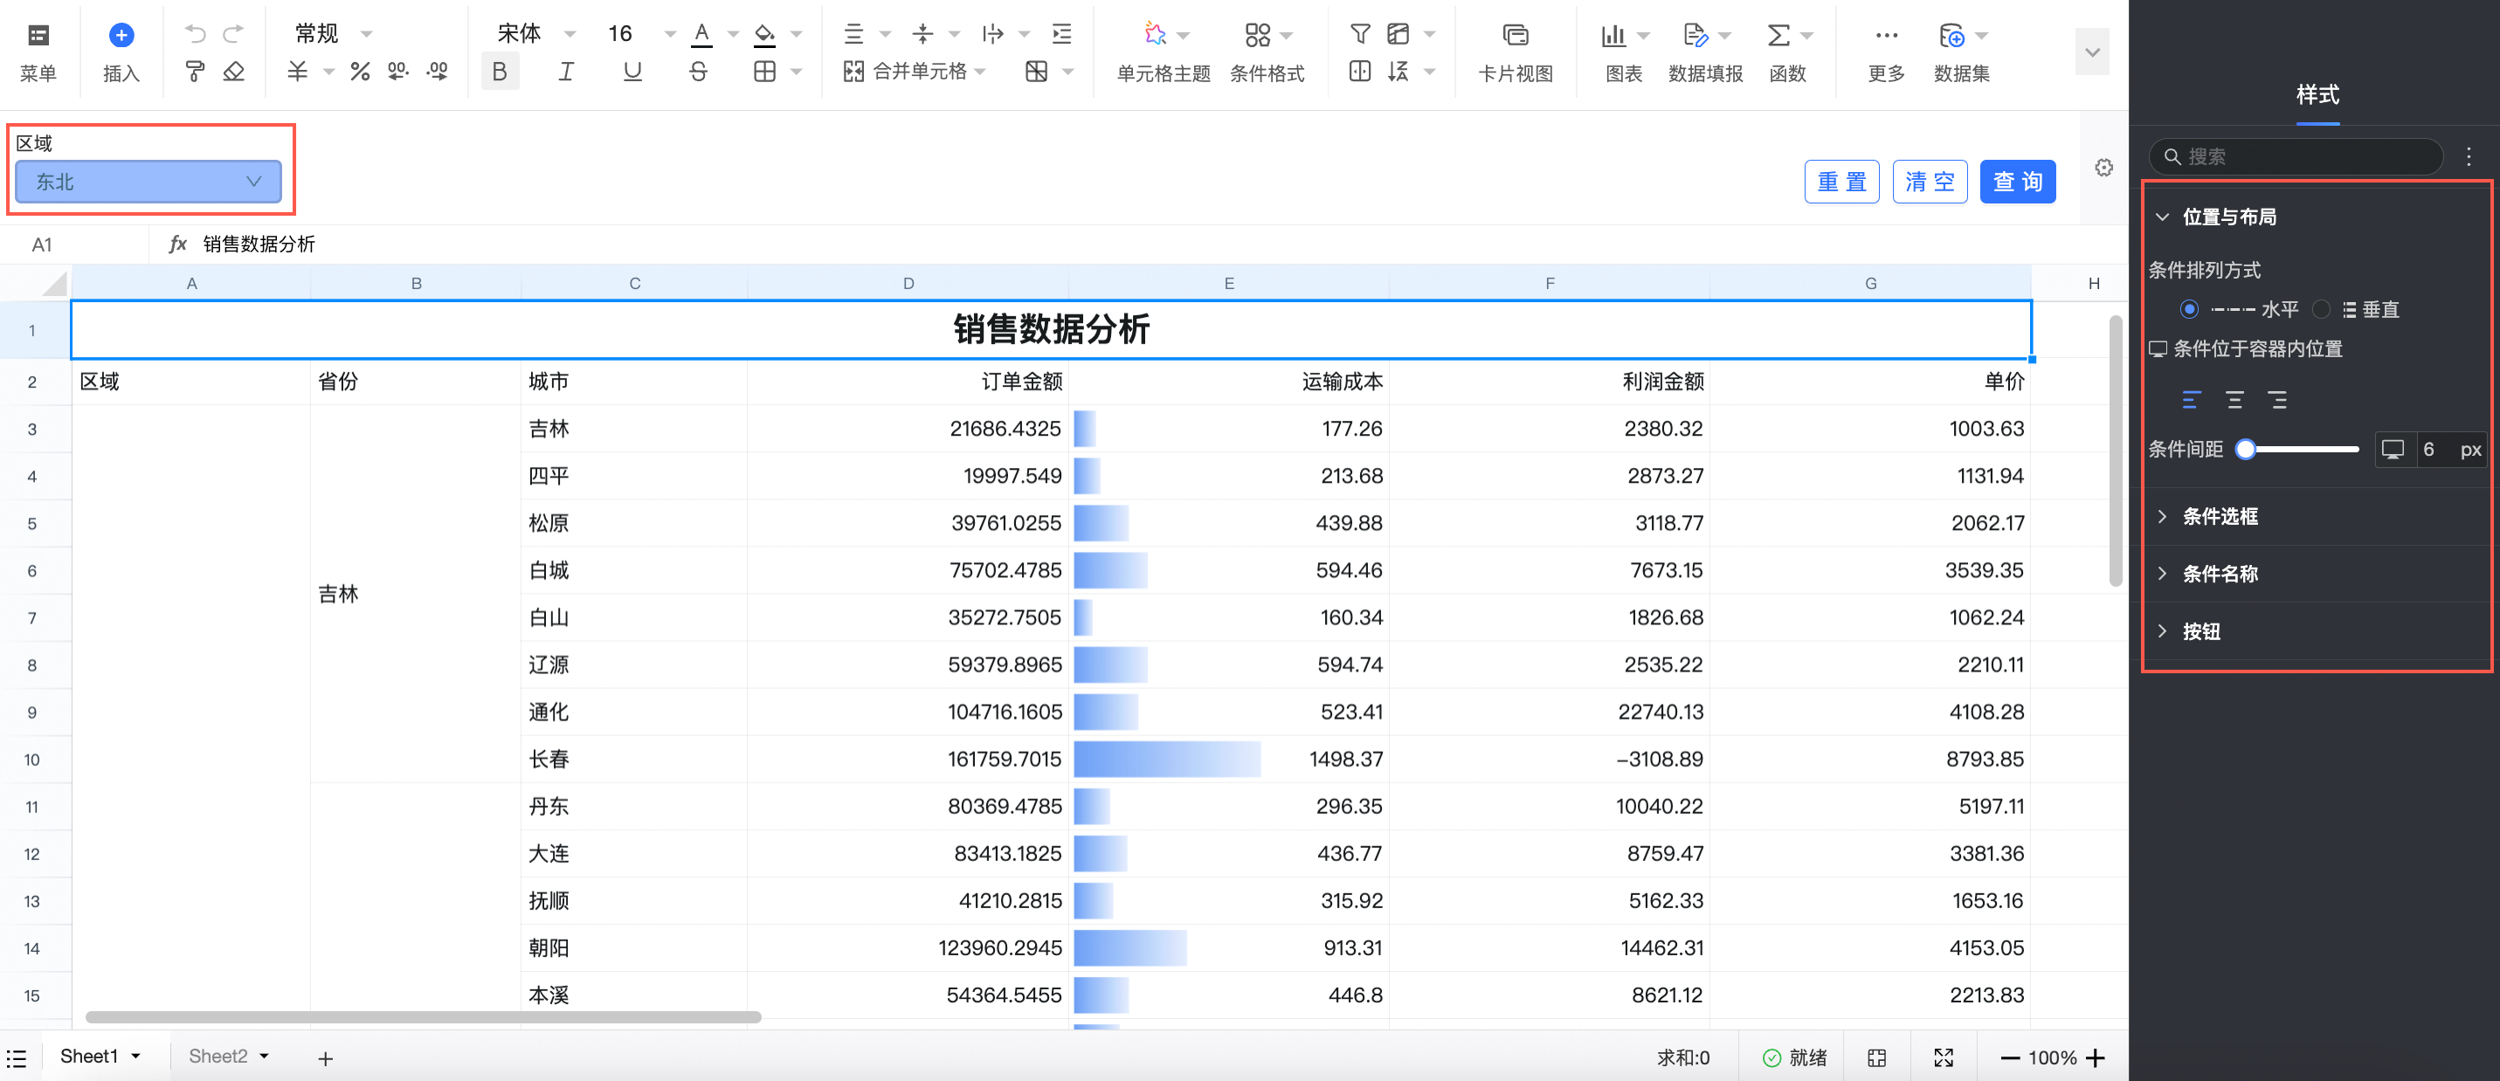Open the 区域 东北 dropdown
The image size is (2500, 1081).
click(148, 182)
